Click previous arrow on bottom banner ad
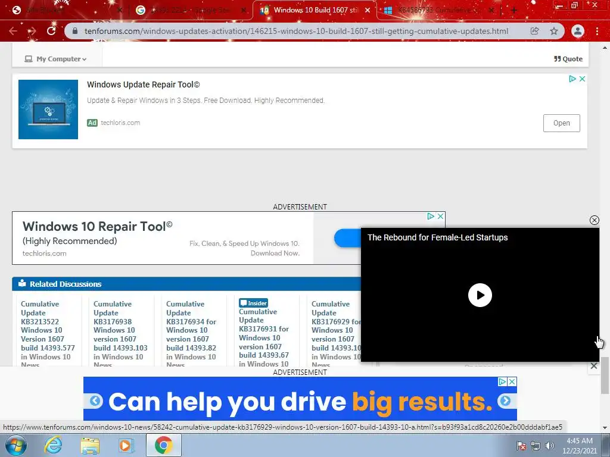 95,400
